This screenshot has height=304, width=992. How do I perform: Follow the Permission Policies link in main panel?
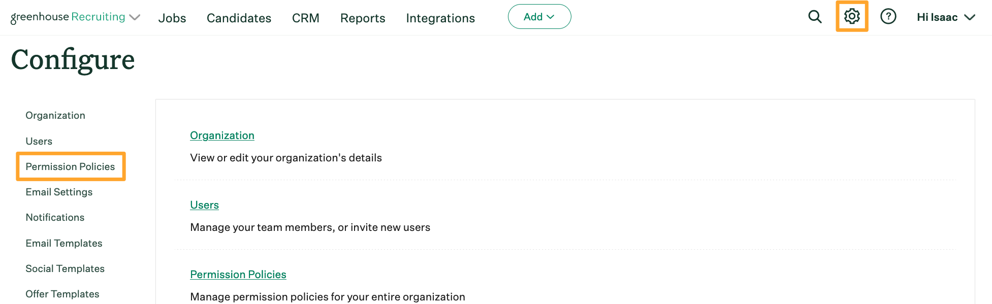[x=238, y=275]
